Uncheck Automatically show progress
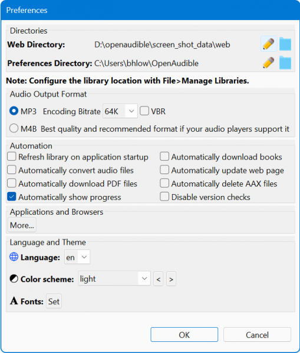Image resolution: width=300 pixels, height=353 pixels. point(12,197)
